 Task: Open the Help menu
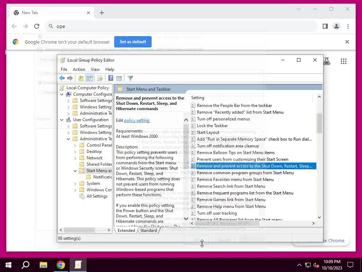click(x=110, y=69)
